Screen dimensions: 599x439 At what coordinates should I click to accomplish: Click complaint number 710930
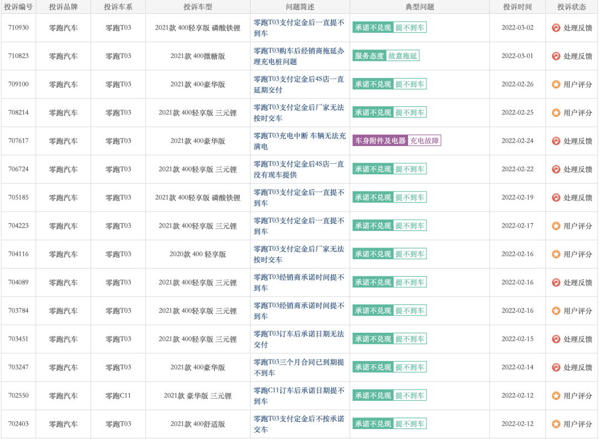(18, 28)
